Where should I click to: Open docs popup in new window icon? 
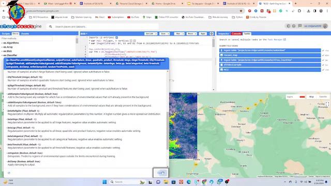click(9, 173)
